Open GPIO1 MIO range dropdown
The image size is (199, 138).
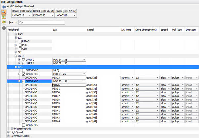pyautogui.click(x=69, y=81)
